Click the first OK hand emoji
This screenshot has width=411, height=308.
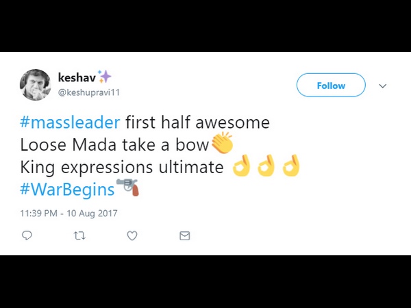(241, 166)
